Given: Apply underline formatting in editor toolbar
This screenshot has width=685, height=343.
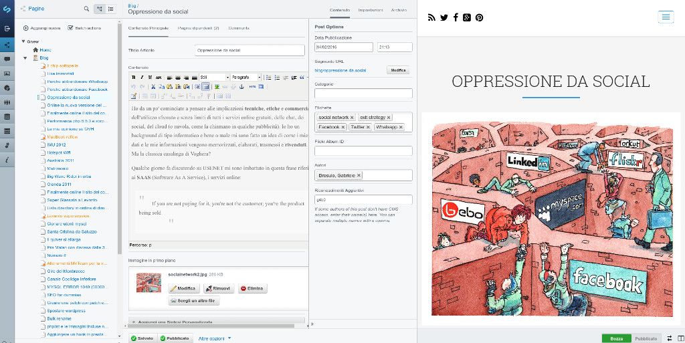Looking at the screenshot, I should [x=150, y=78].
